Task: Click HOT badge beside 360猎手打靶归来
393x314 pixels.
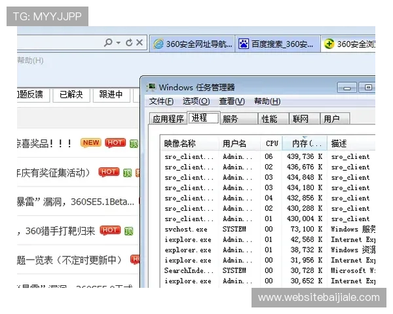Action: click(110, 230)
